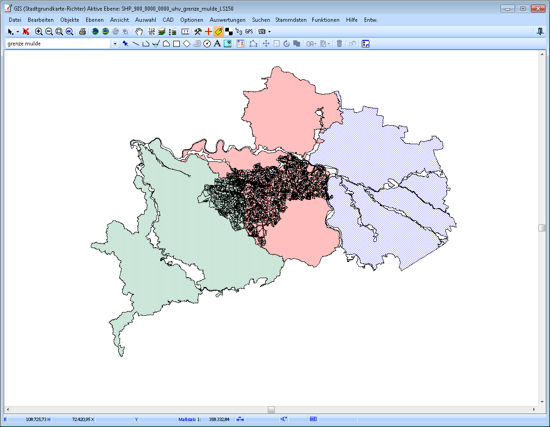The height and width of the screenshot is (427, 550).
Task: Open the Hilfe menu
Action: pos(352,20)
